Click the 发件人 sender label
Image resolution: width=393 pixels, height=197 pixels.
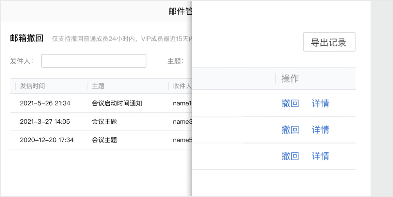click(21, 61)
